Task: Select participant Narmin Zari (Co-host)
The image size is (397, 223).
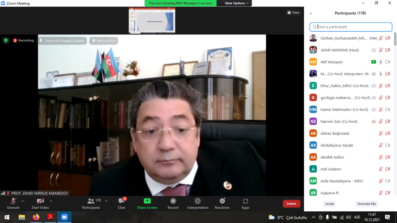Action: pos(350,121)
